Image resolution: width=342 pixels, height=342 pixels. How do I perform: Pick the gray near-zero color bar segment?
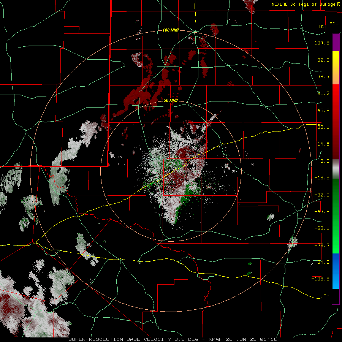tap(336, 169)
